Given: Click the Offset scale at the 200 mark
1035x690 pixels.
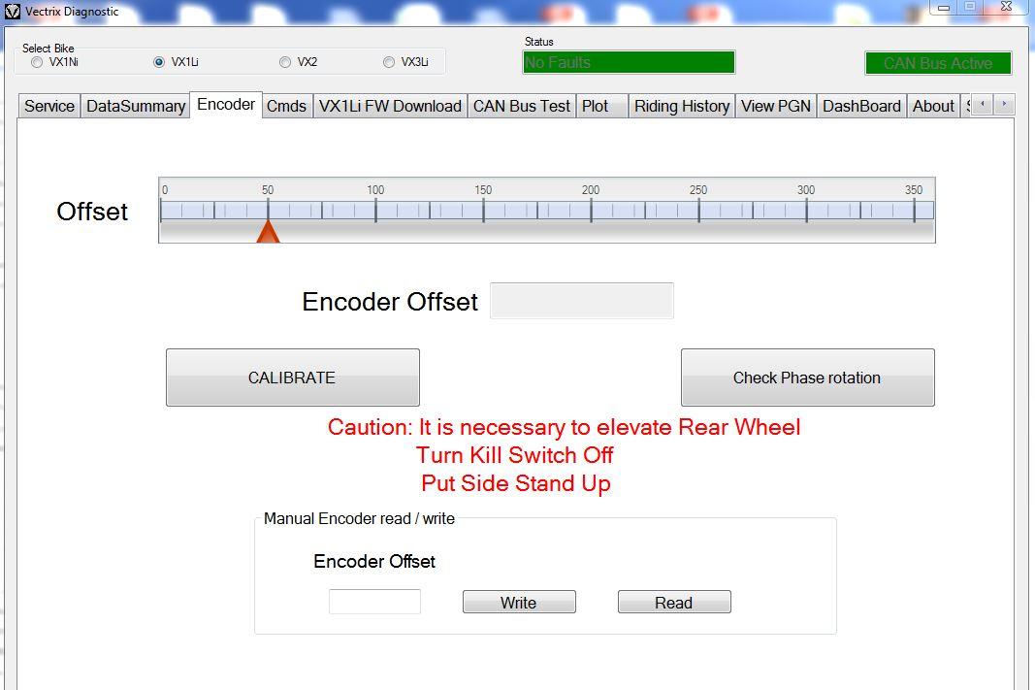Looking at the screenshot, I should point(591,211).
